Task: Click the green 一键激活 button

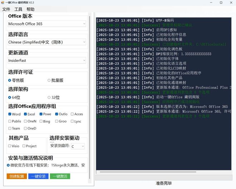Action: [60, 176]
